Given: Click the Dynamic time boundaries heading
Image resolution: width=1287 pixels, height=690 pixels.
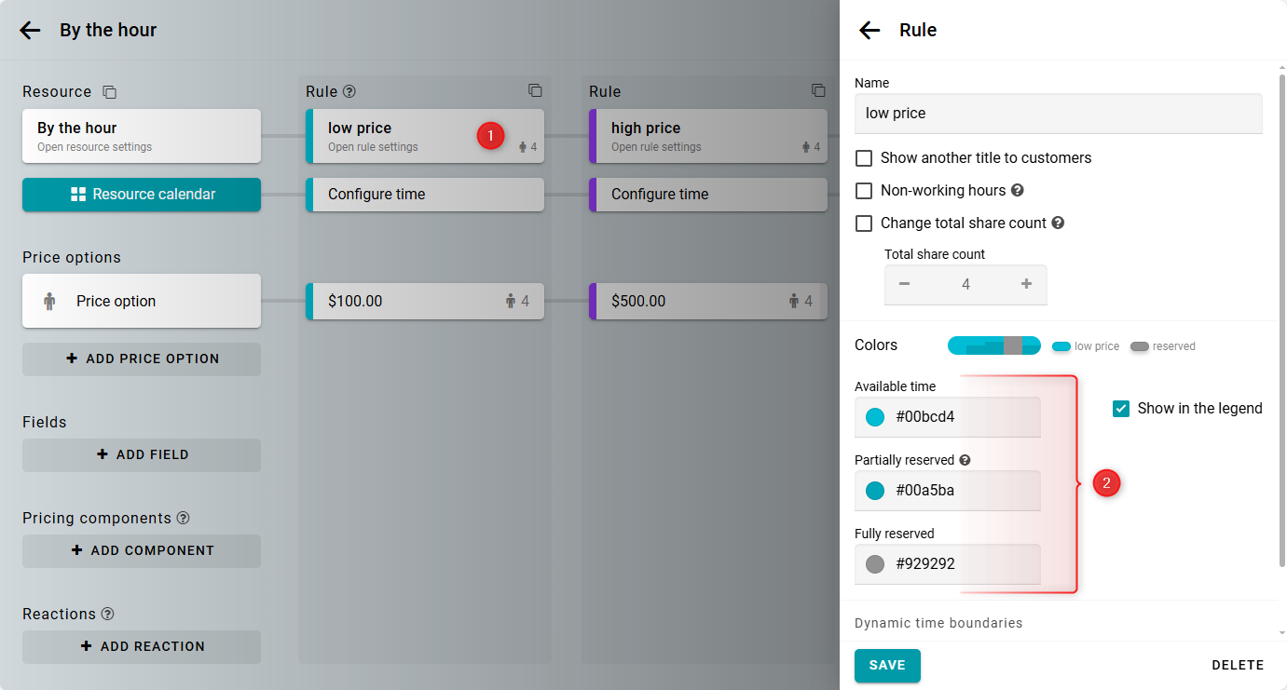Looking at the screenshot, I should [938, 623].
